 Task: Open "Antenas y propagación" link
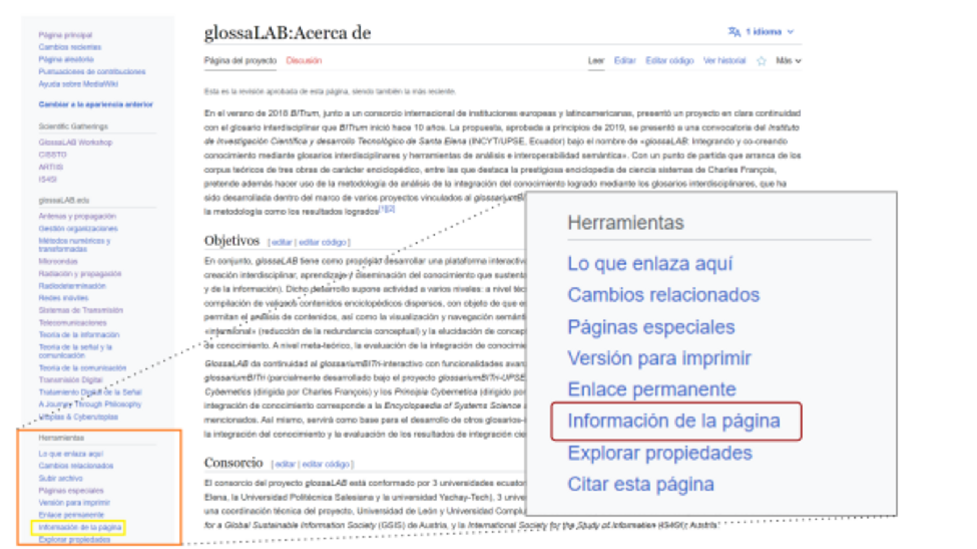pos(77,216)
